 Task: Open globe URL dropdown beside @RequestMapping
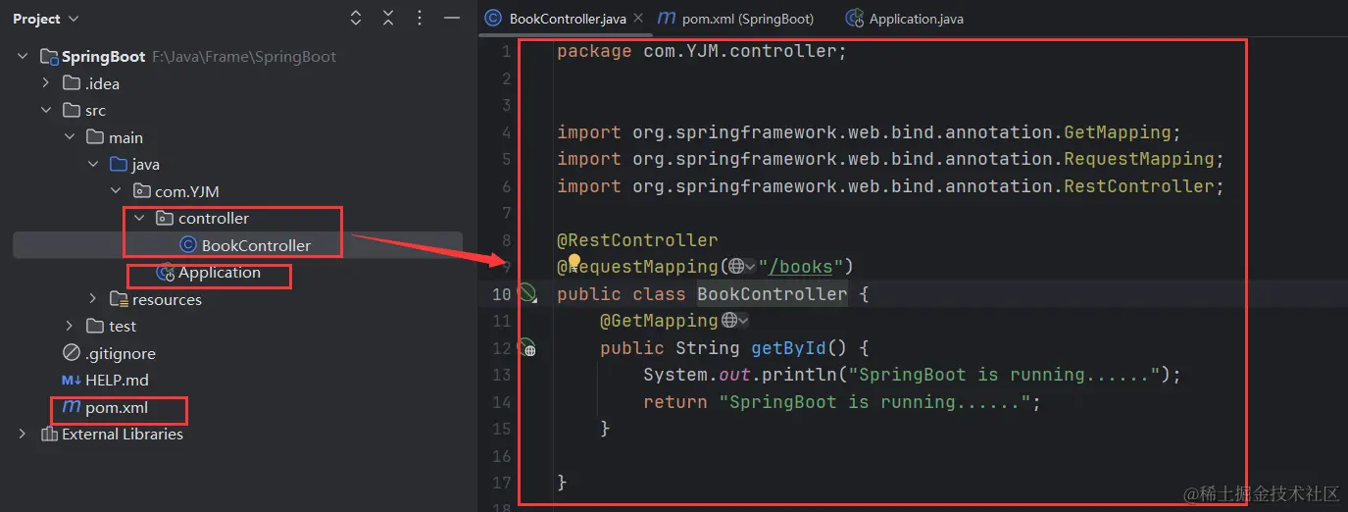(741, 267)
